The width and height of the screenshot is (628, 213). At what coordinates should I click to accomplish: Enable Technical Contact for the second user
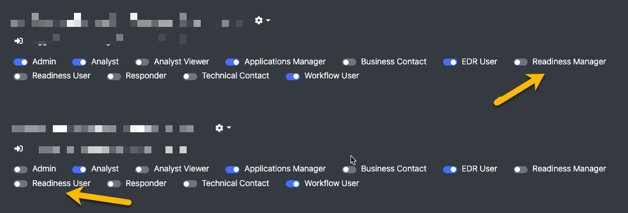[x=190, y=184]
